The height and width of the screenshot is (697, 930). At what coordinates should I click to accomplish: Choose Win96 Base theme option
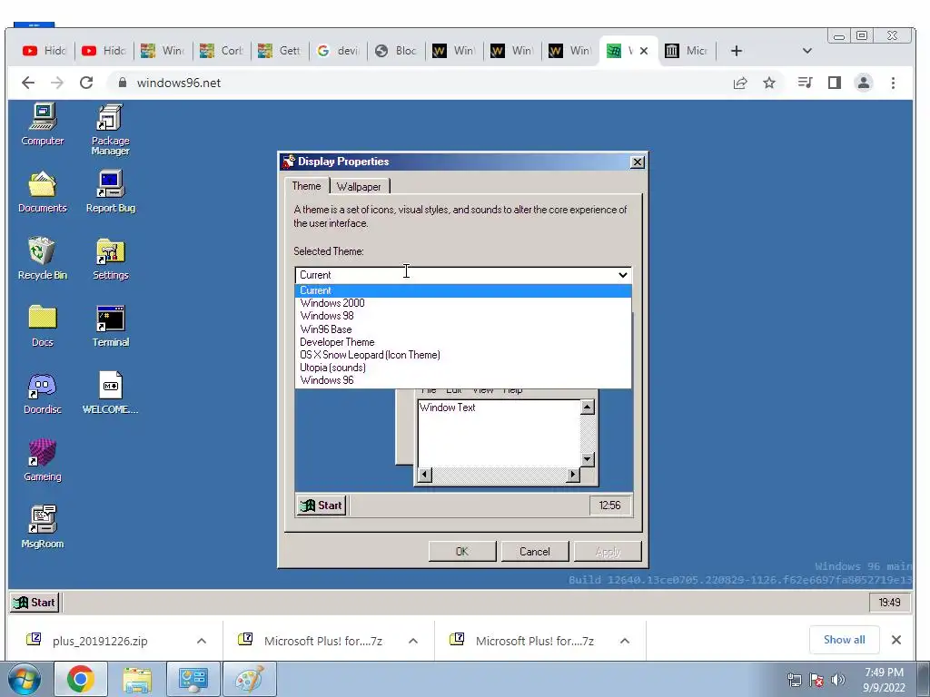(x=463, y=329)
